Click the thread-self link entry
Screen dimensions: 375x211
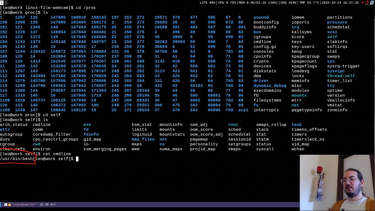click(341, 76)
